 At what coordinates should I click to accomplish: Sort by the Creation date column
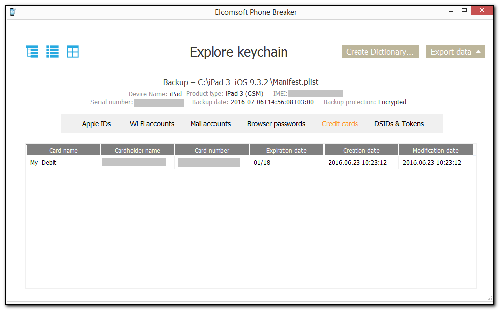361,150
